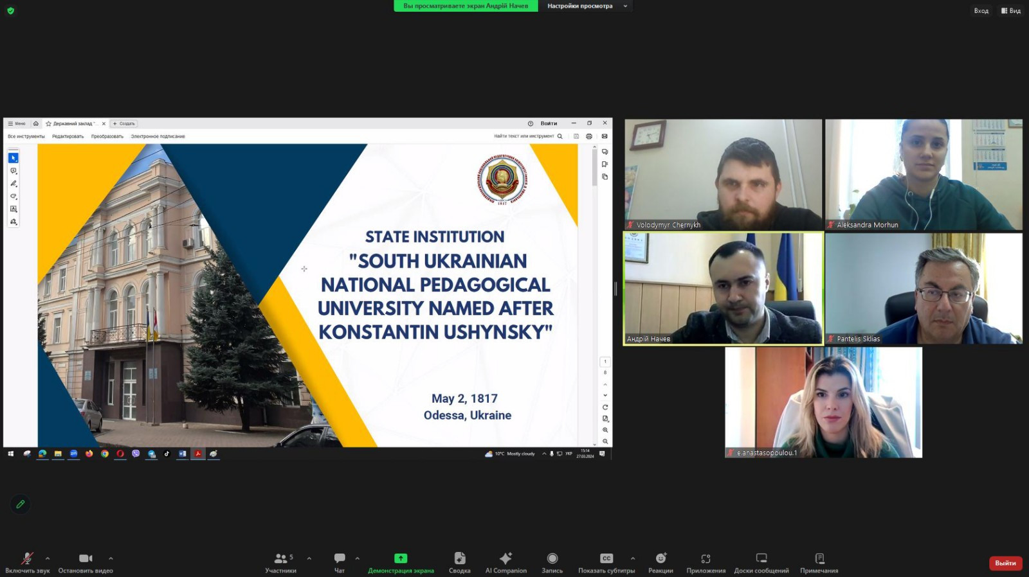The width and height of the screenshot is (1029, 577).
Task: Click the Вход sign-in button
Action: pos(981,10)
